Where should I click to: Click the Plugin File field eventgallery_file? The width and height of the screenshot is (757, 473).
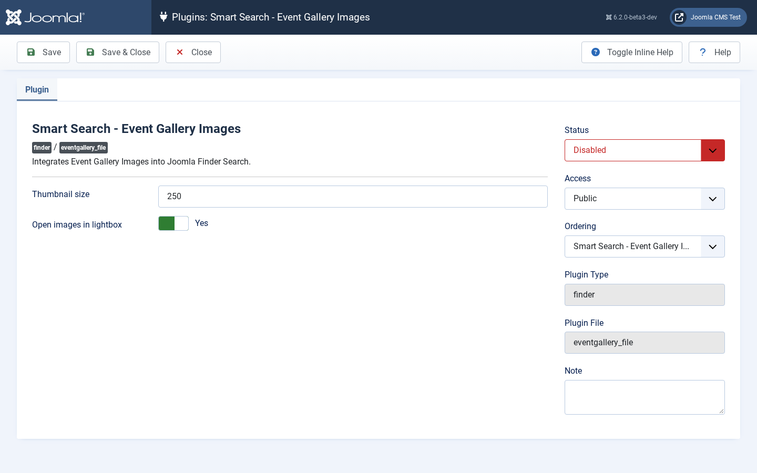(x=645, y=343)
